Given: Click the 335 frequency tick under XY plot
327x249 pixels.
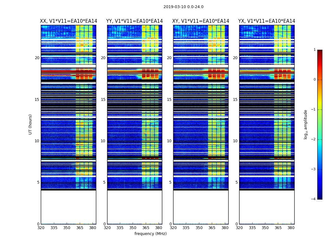Looking at the screenshot, I should click(x=186, y=228).
